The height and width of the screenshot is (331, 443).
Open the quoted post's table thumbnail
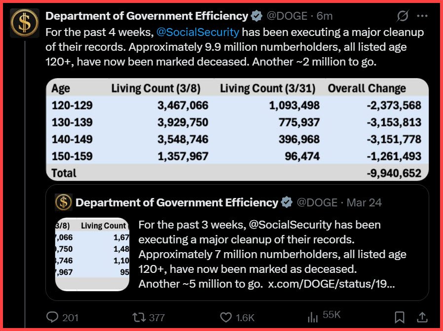tap(92, 254)
